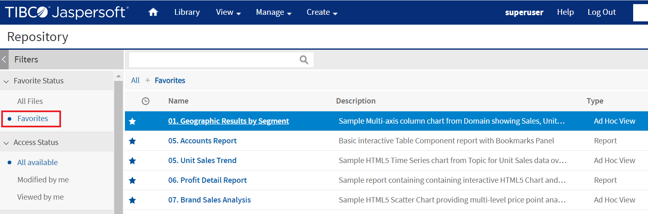648x214 pixels.
Task: Click the plus icon before Favorites breadcrumb
Action: [148, 81]
